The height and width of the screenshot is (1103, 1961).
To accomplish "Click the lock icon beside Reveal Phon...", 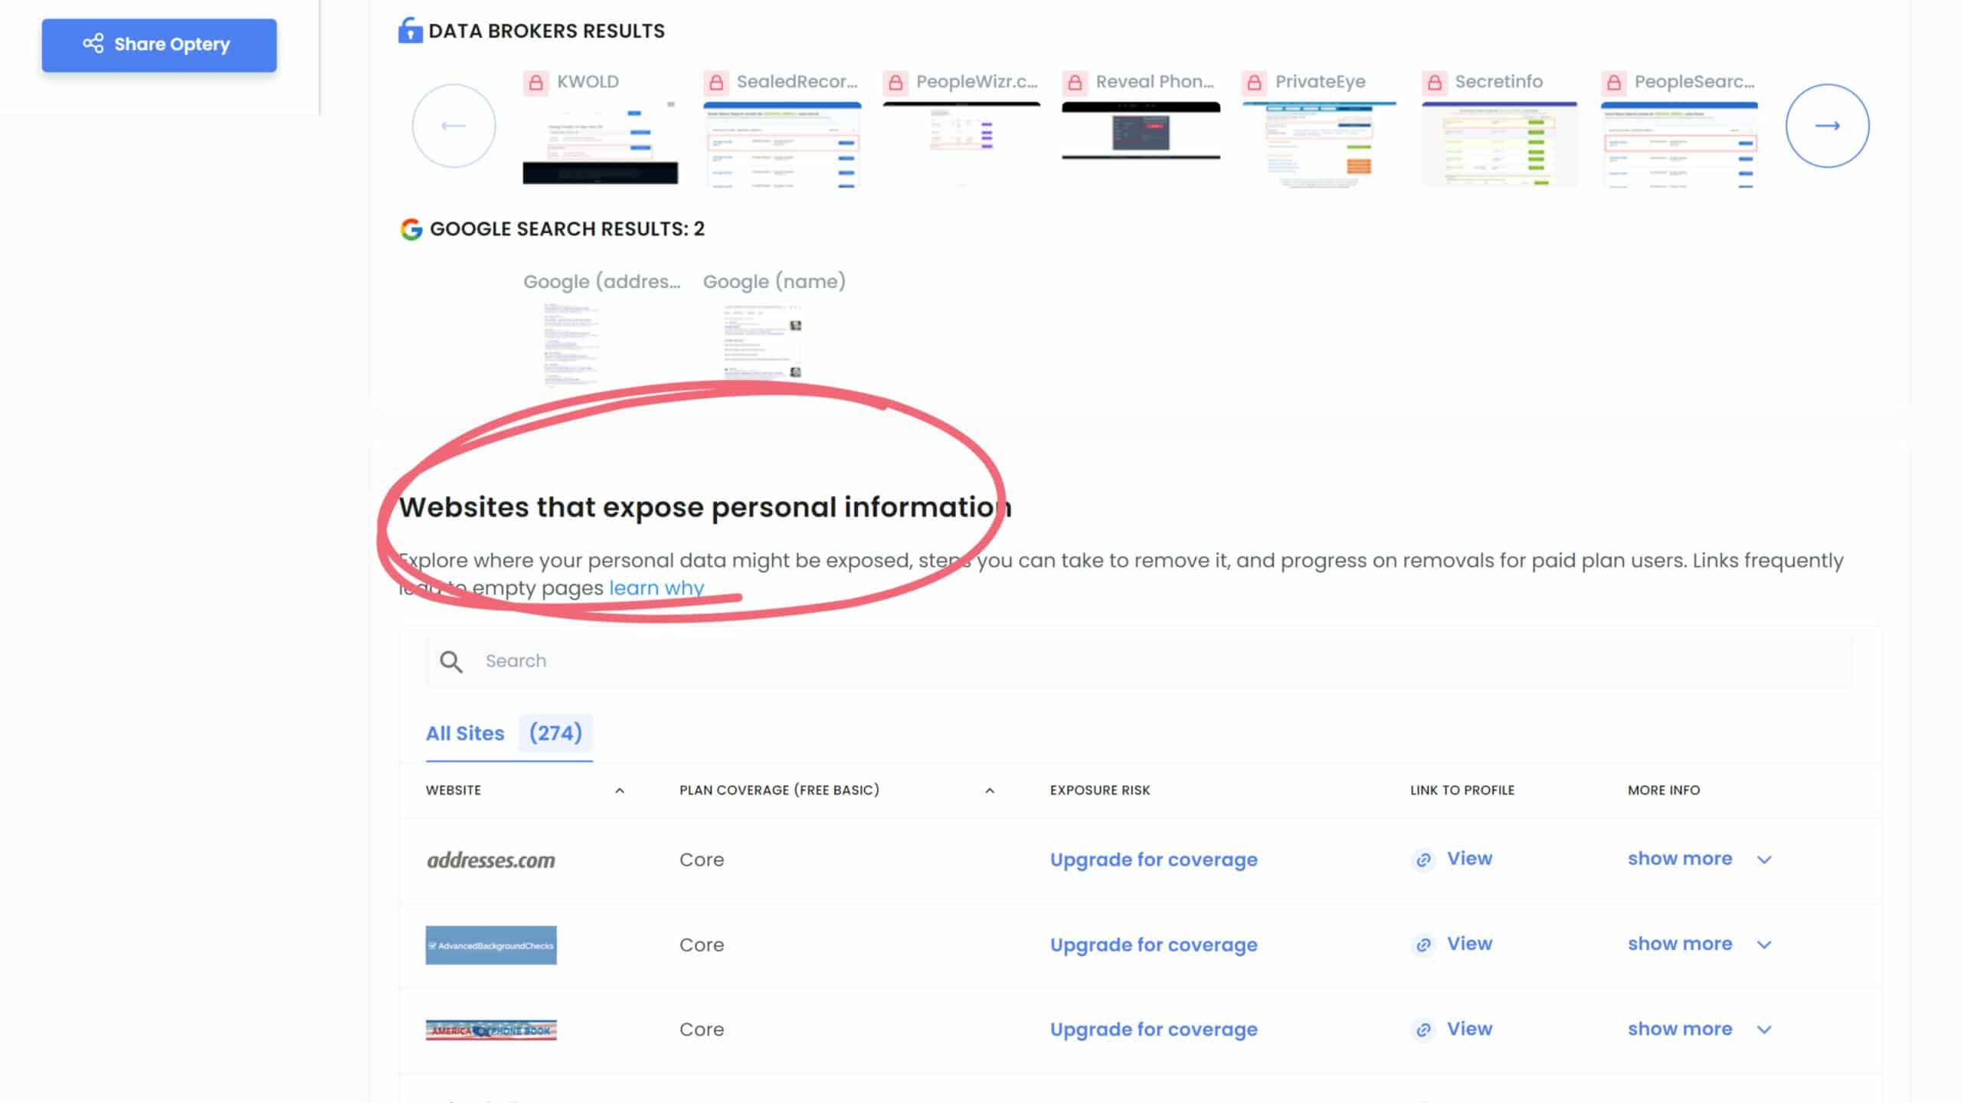I will click(1075, 82).
